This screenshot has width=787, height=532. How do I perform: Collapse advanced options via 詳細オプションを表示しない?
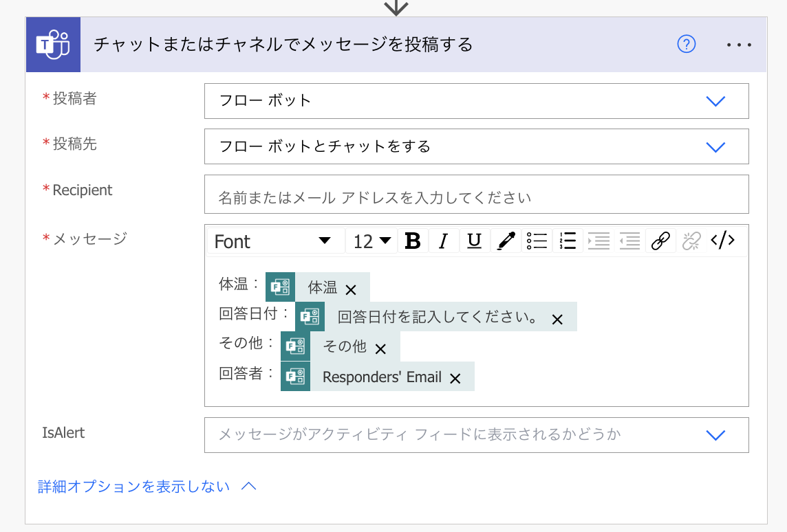[x=132, y=486]
